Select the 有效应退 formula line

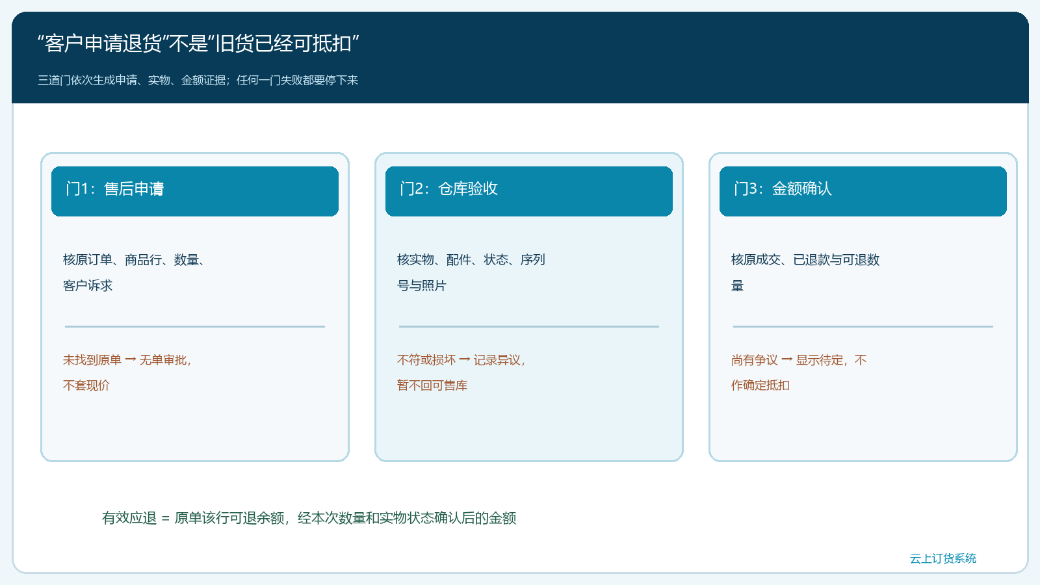(309, 518)
